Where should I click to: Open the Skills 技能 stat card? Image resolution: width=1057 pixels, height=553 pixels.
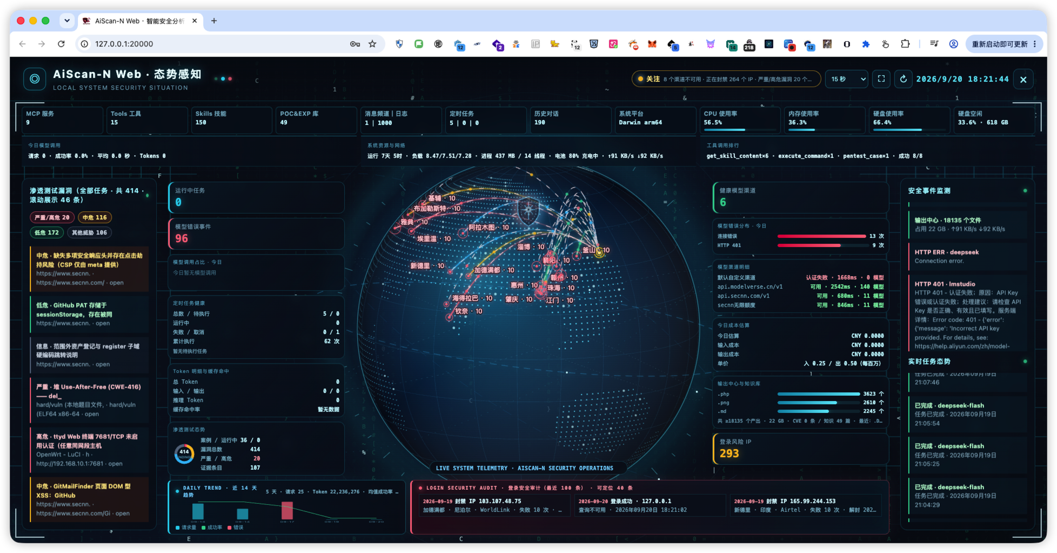point(232,119)
